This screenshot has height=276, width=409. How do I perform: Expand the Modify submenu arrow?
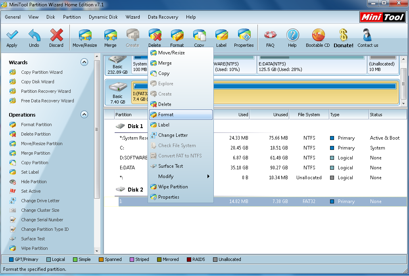pos(208,176)
